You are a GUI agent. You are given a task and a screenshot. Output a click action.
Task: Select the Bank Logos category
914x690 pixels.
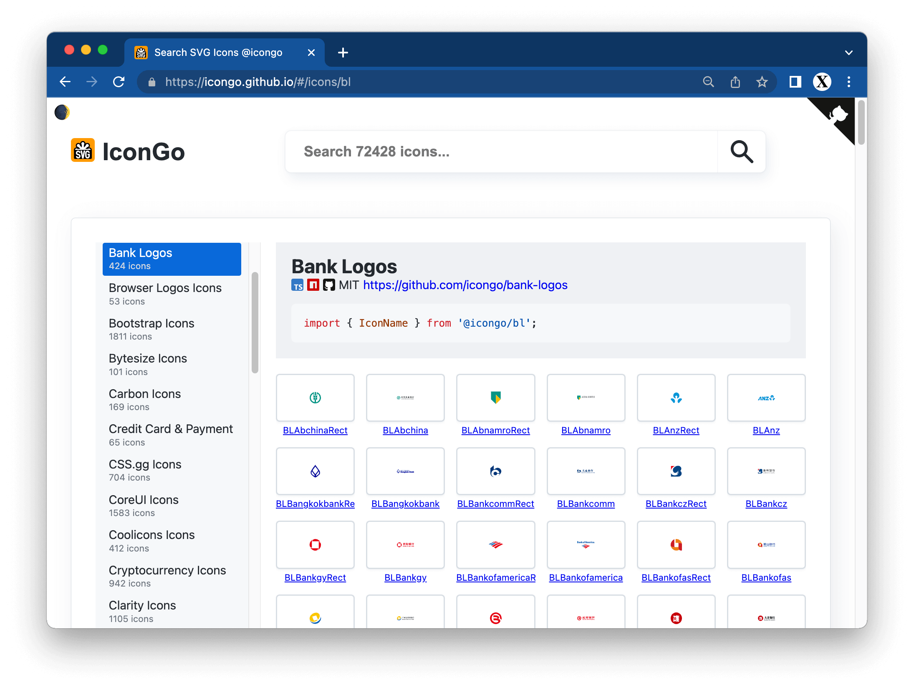(x=172, y=258)
